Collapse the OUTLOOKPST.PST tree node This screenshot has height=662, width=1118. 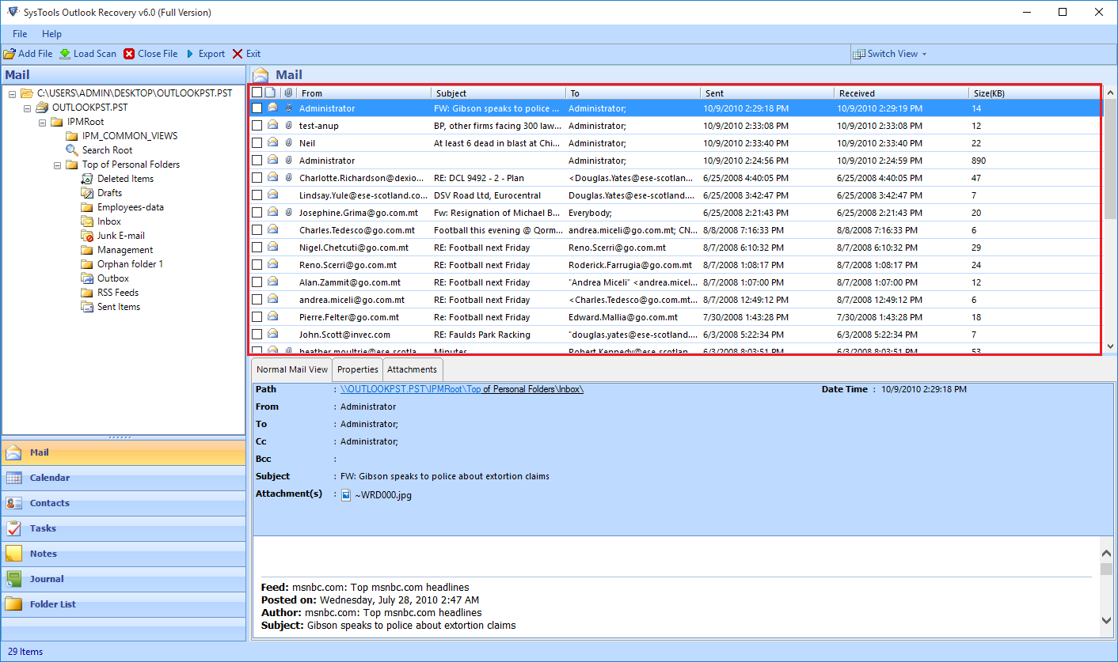click(x=27, y=108)
